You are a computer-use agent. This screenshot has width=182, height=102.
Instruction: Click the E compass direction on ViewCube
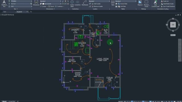[x=179, y=25]
